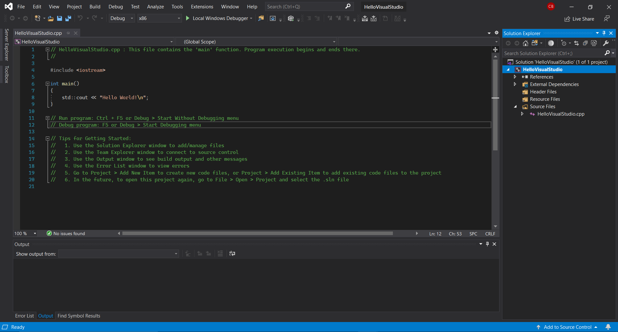Screen dimensions: 618x332
Task: Click the editor vertical scrollbar thumb
Action: pos(495,105)
